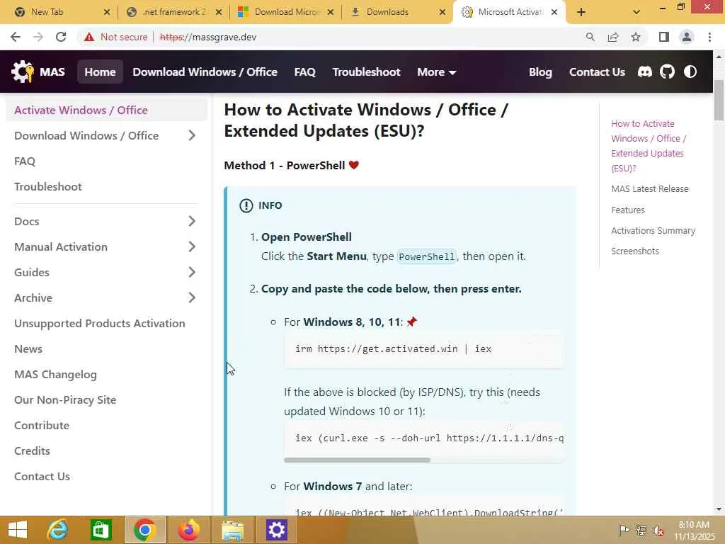Open Credits in sidebar
725x544 pixels.
point(32,450)
